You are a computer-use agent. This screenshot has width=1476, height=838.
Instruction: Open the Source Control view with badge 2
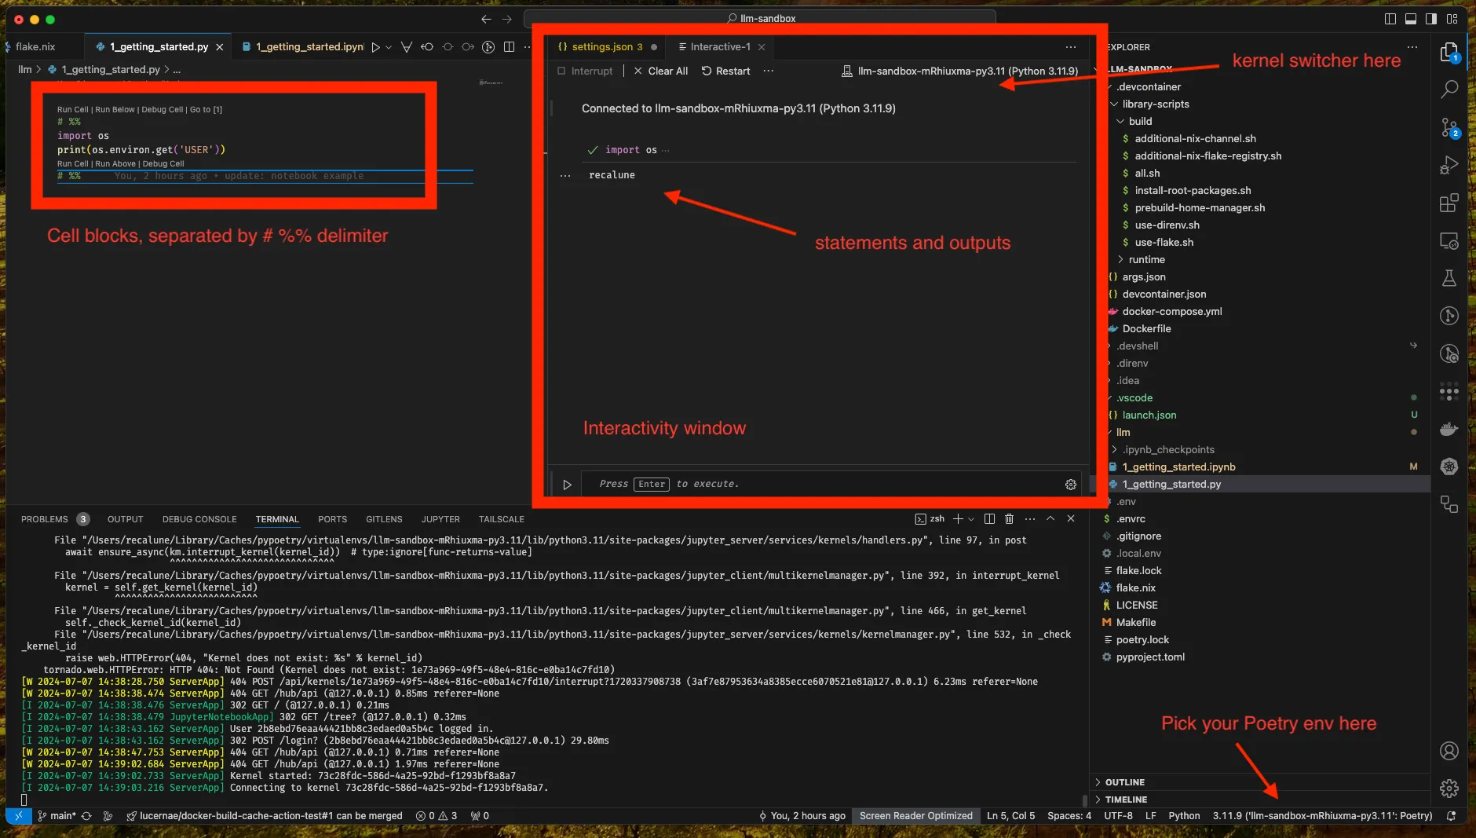pos(1449,127)
